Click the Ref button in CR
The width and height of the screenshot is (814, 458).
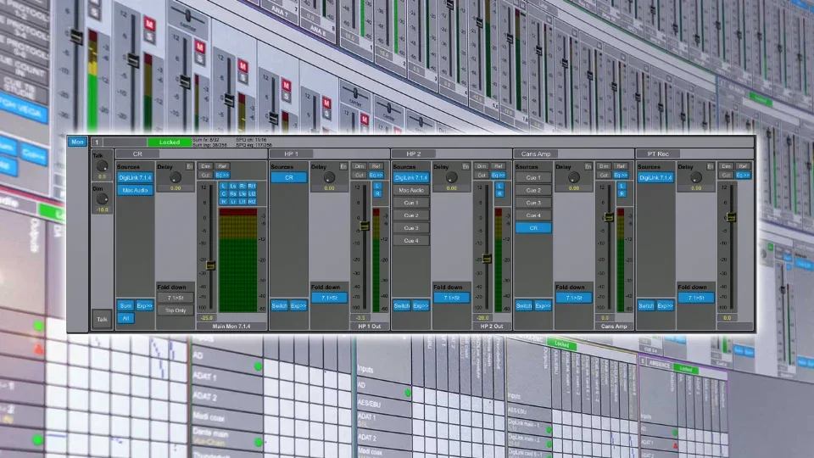click(222, 167)
